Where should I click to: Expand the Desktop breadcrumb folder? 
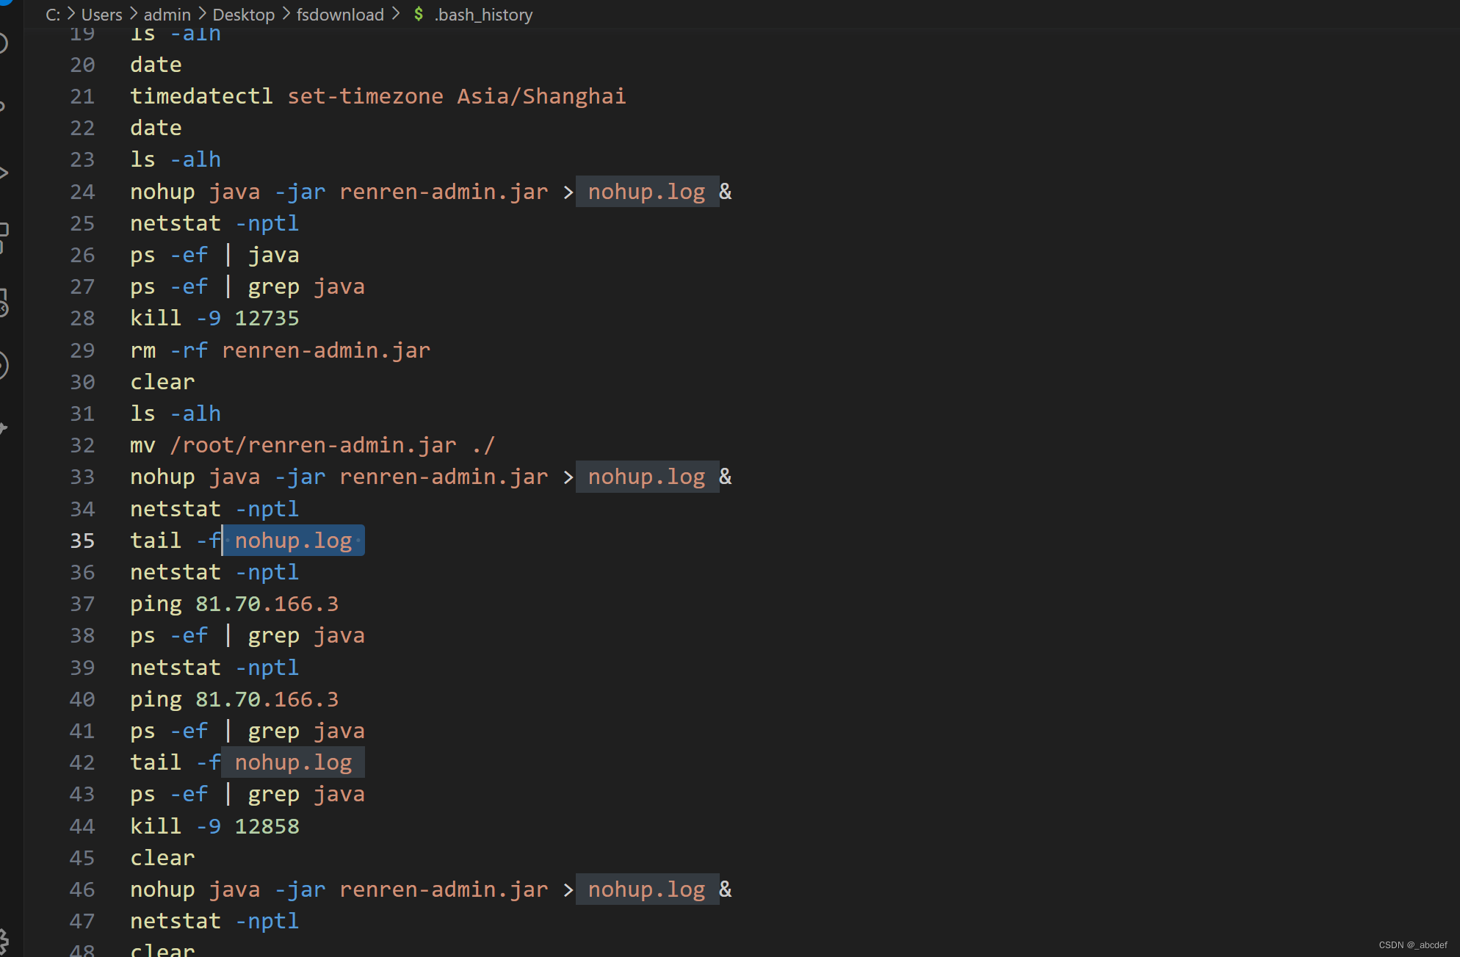point(243,15)
